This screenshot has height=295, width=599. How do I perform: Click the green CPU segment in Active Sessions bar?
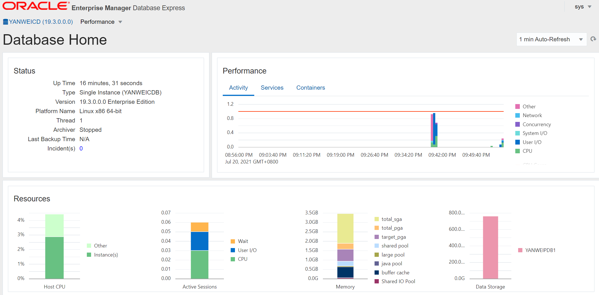[x=200, y=265]
